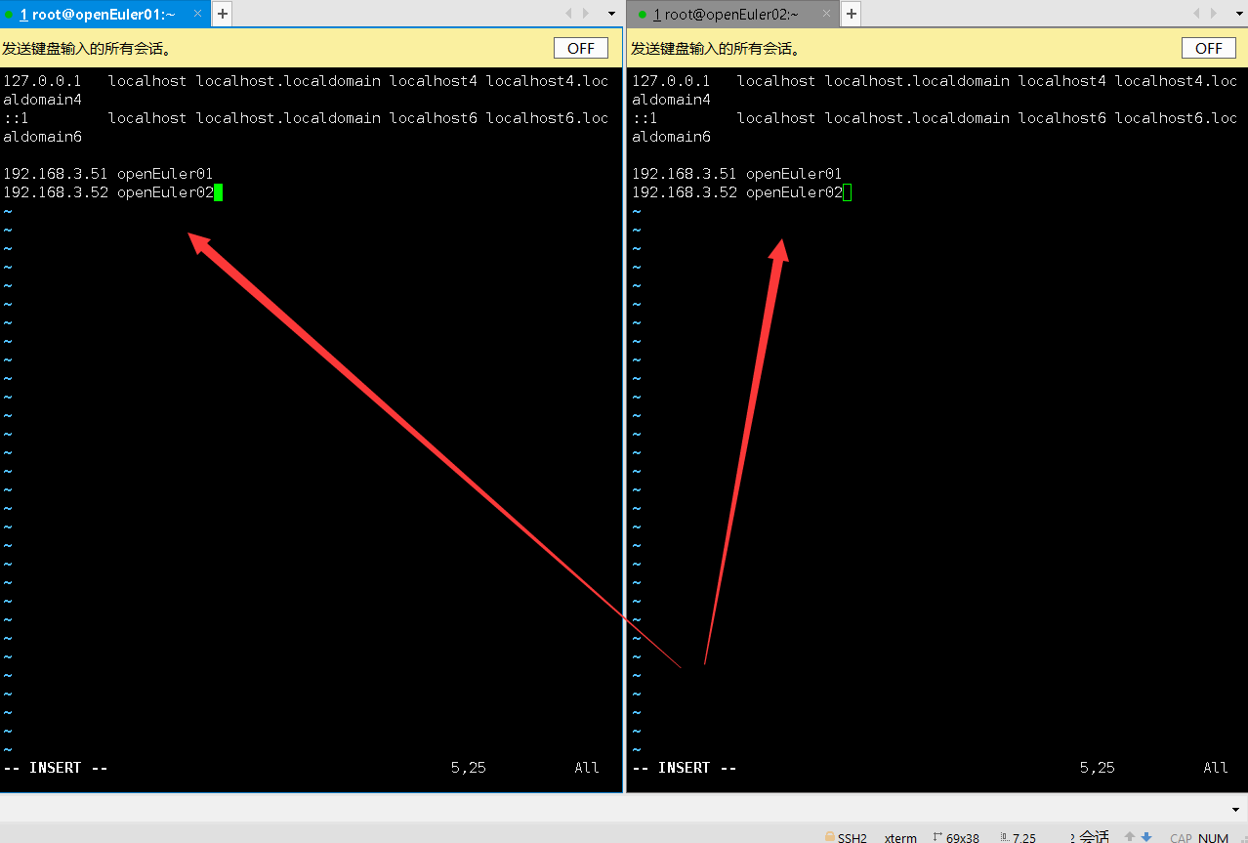Click the xterm status bar entry

pyautogui.click(x=900, y=838)
